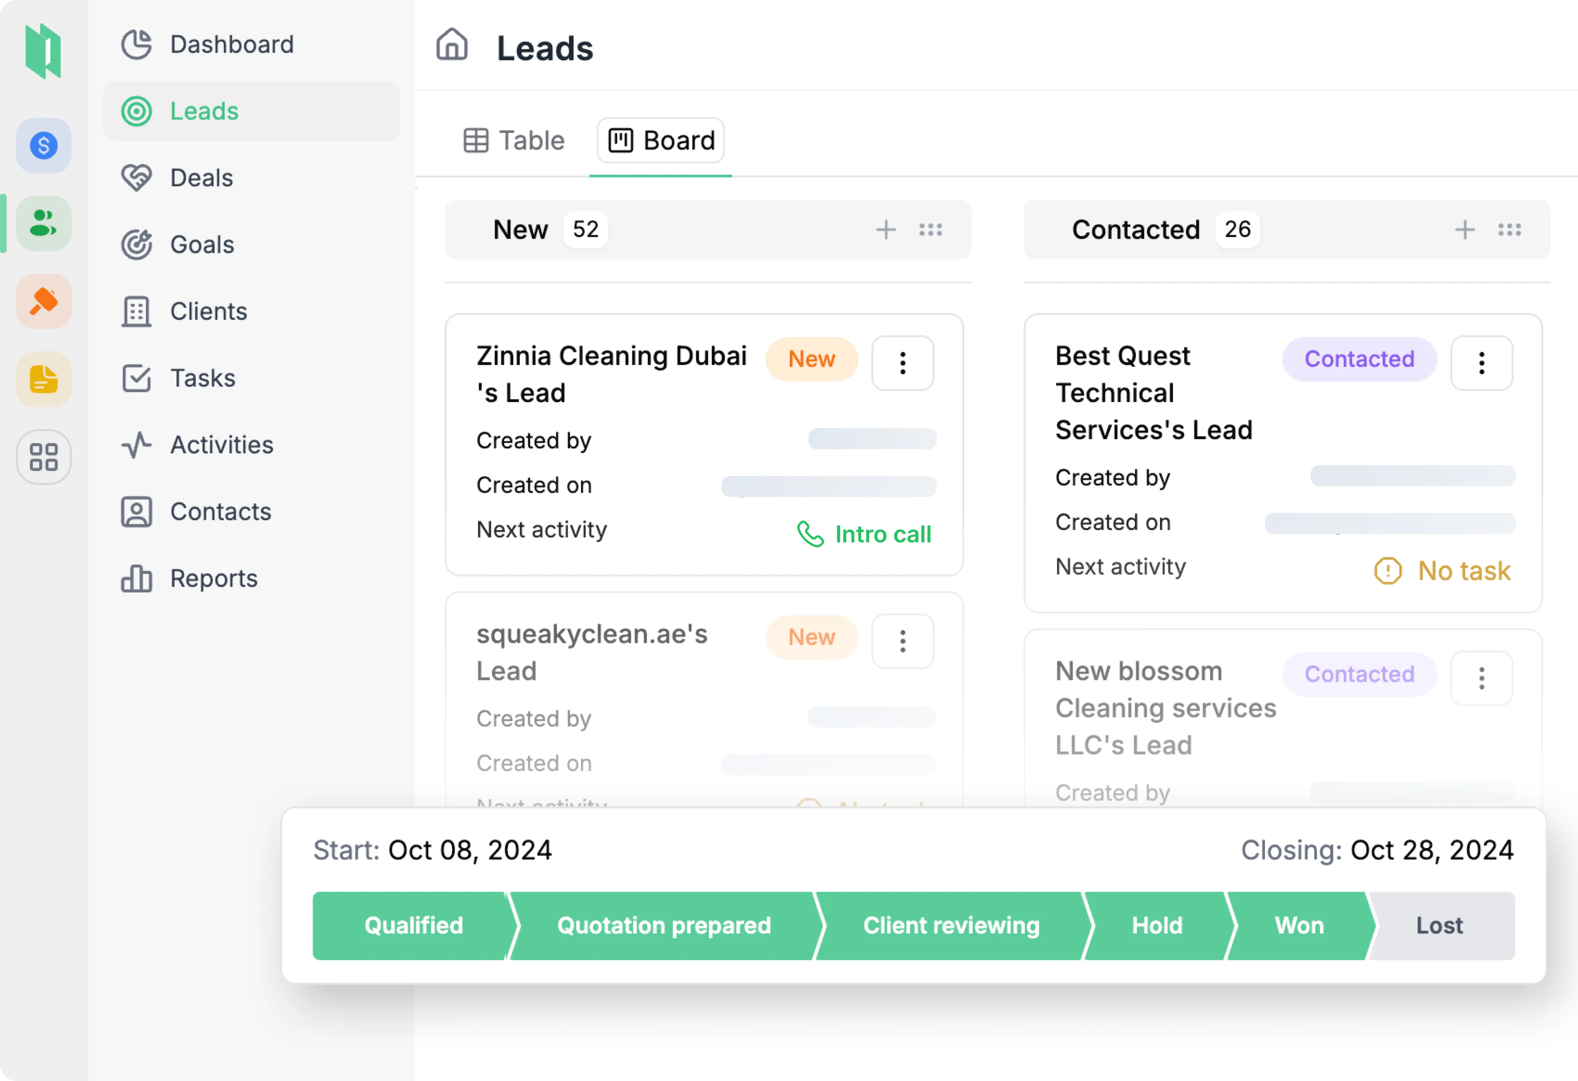This screenshot has height=1081, width=1578.
Task: Open the blue dollar sign module icon
Action: point(43,145)
